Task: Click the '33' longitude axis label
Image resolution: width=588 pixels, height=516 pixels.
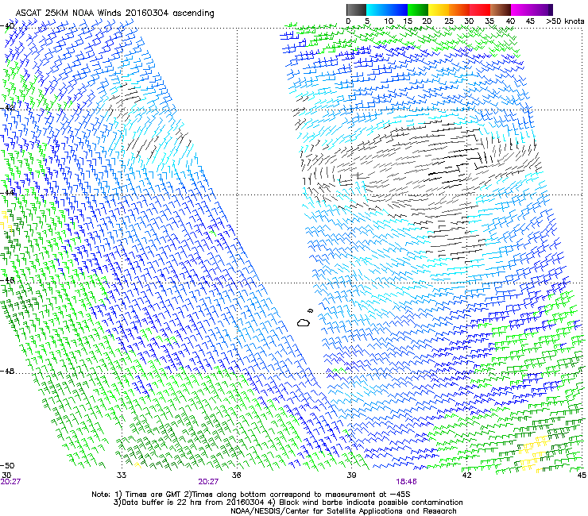Action: tap(121, 476)
